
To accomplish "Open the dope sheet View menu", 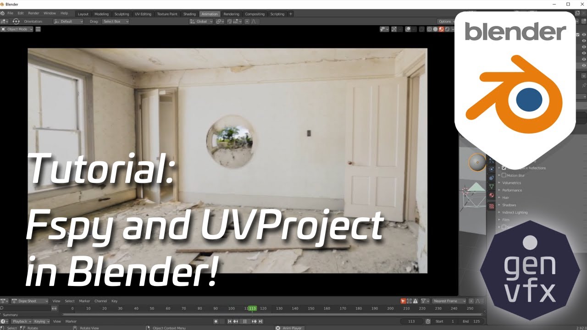I will click(x=56, y=301).
